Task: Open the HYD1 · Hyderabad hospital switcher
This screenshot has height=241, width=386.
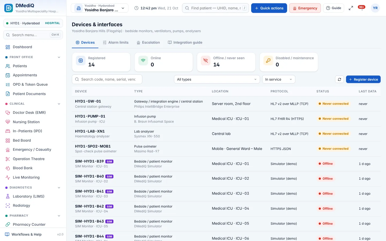Action: point(33,23)
